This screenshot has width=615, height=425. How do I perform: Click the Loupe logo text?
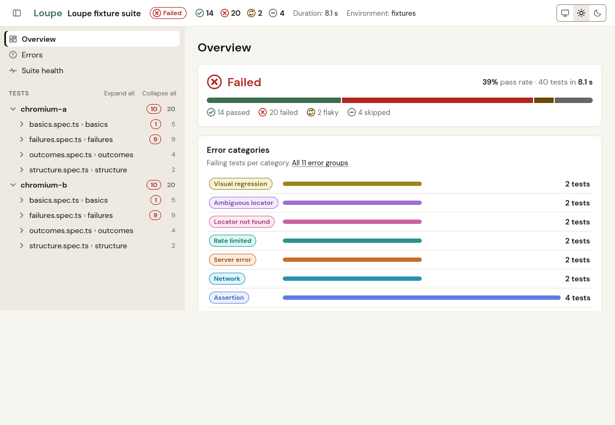pyautogui.click(x=48, y=13)
